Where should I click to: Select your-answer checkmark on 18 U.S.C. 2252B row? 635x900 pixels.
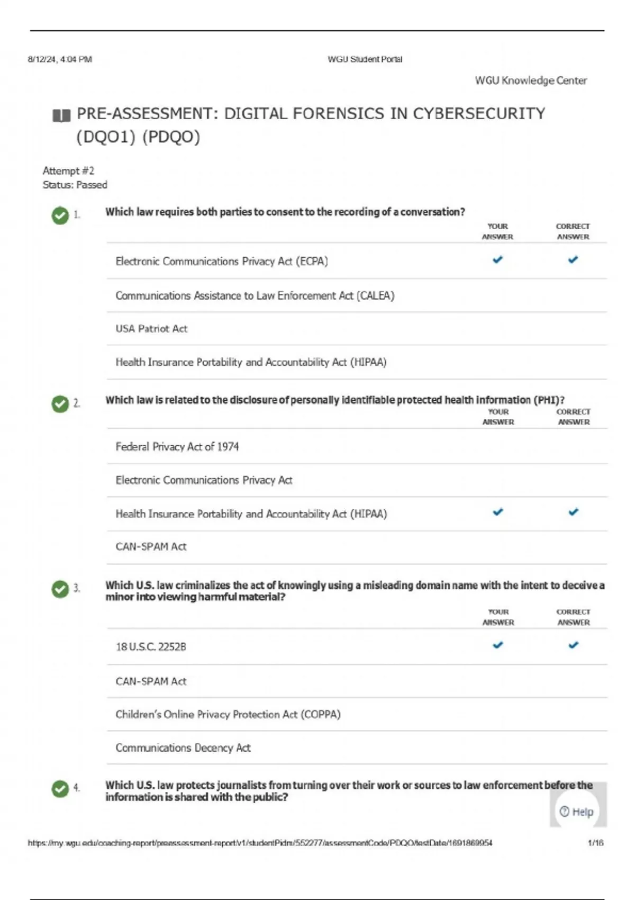[x=498, y=645]
